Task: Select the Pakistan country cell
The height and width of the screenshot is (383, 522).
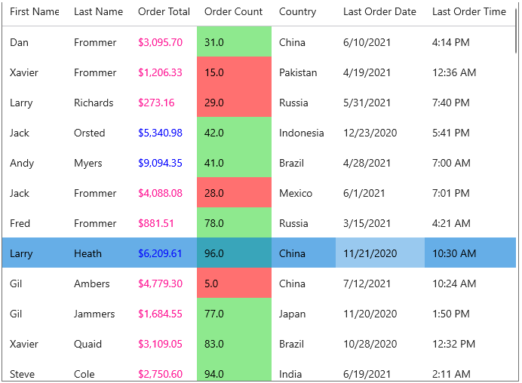Action: (298, 72)
